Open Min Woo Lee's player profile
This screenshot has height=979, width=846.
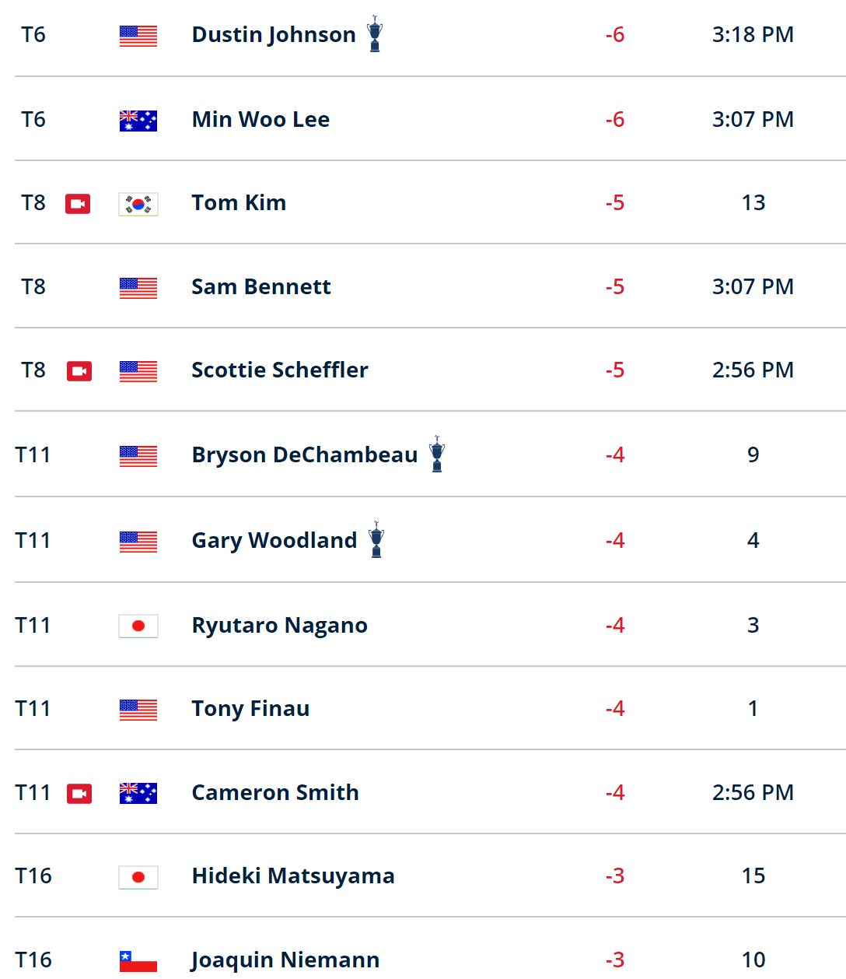point(260,119)
